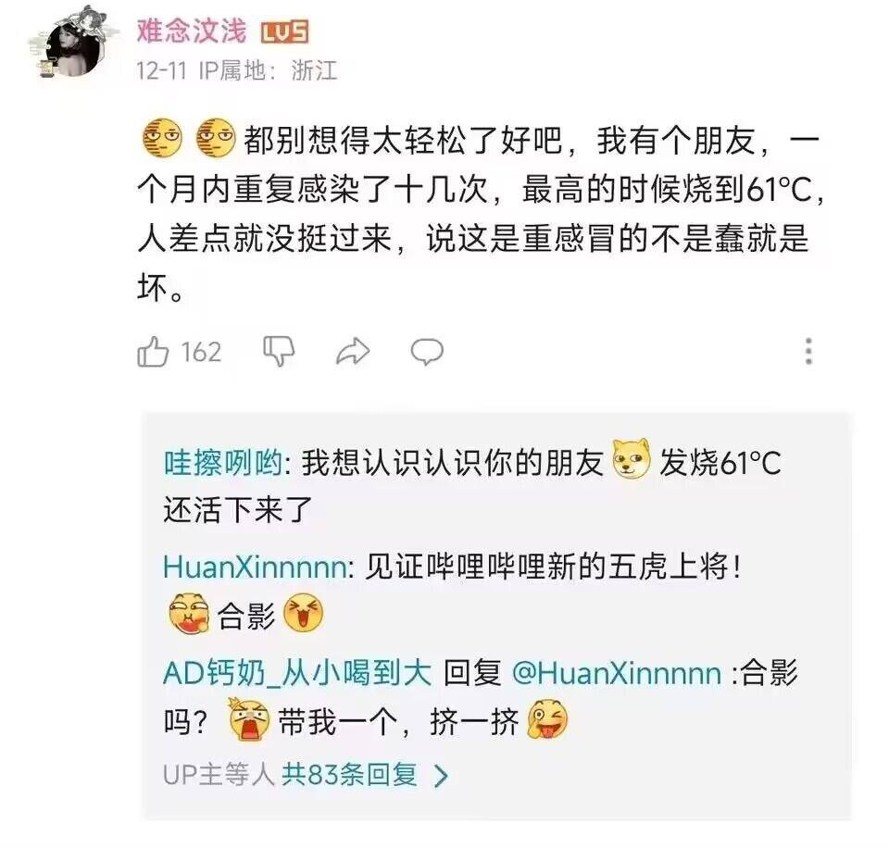Tap the 12-11 IP属地 浙江 info line
The image size is (889, 848).
coord(236,71)
